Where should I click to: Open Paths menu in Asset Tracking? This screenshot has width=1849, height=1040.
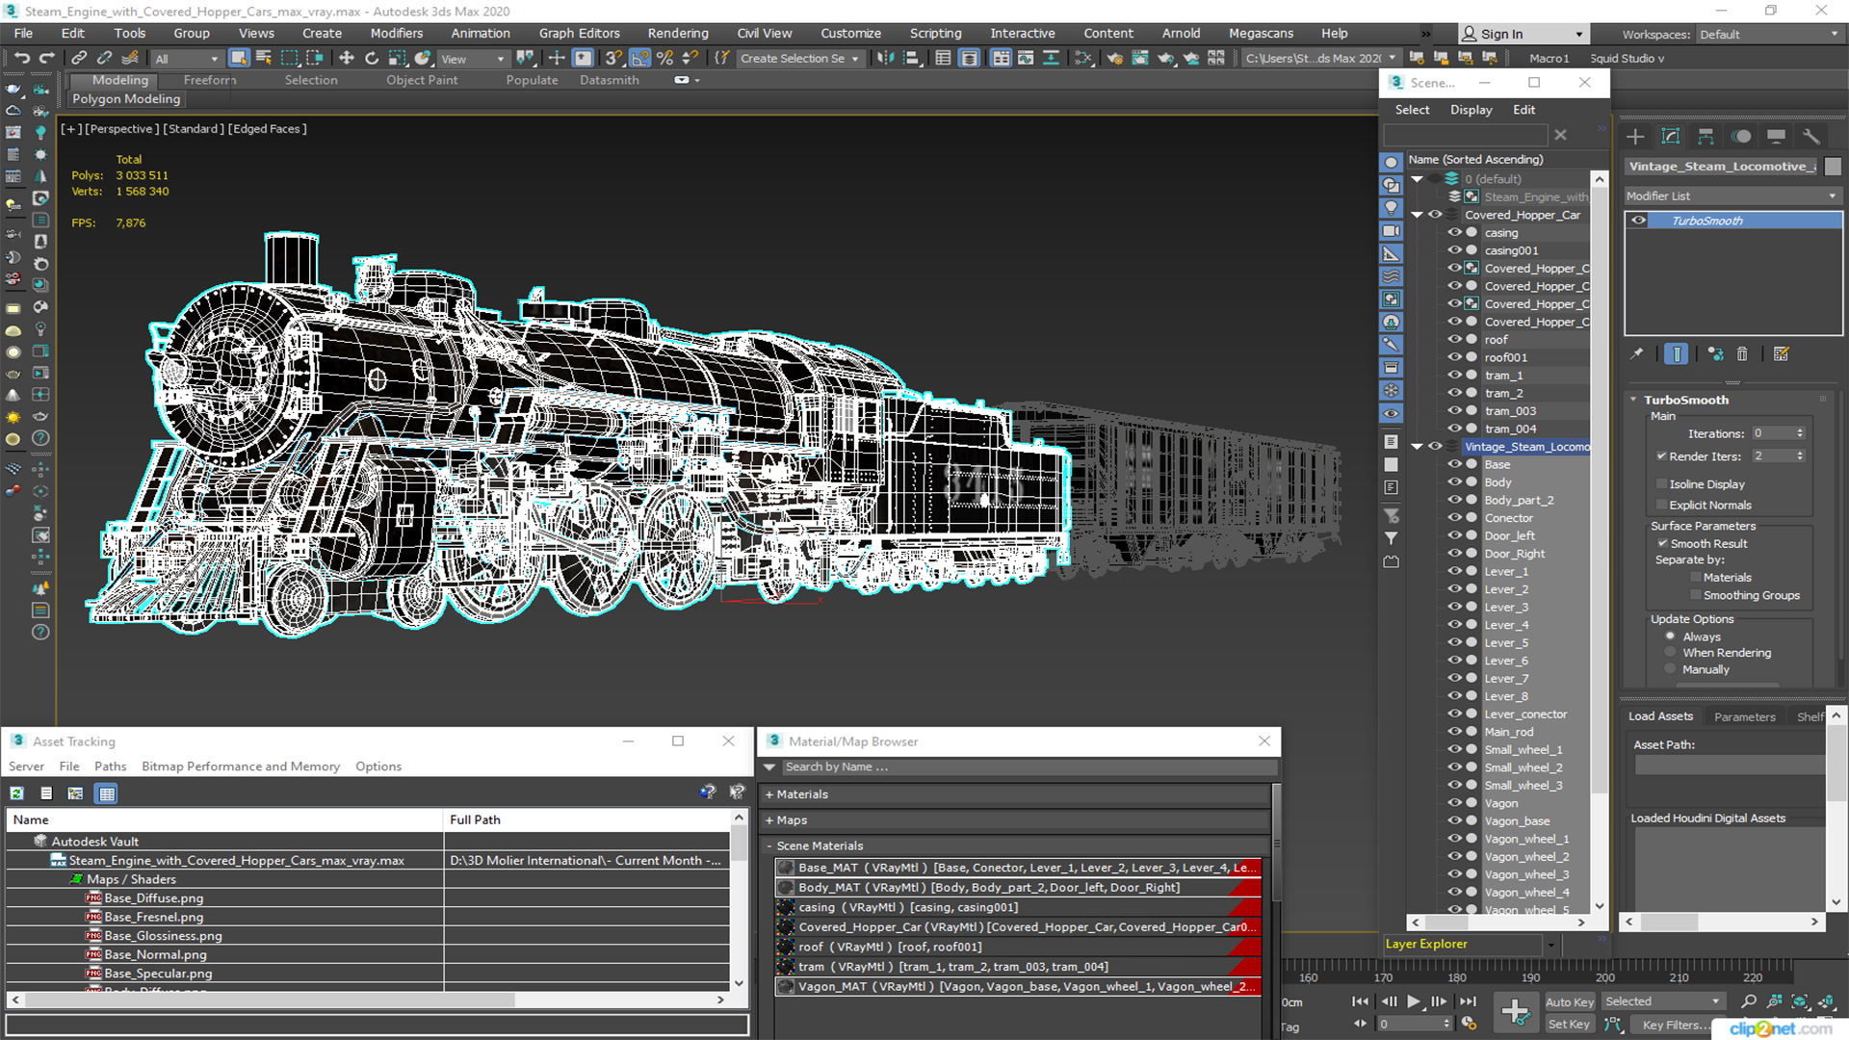(x=110, y=767)
